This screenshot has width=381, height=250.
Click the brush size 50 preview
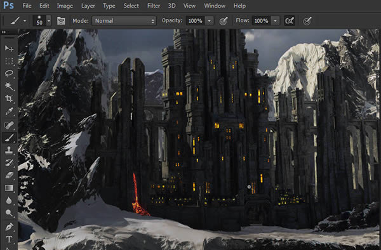tap(39, 21)
